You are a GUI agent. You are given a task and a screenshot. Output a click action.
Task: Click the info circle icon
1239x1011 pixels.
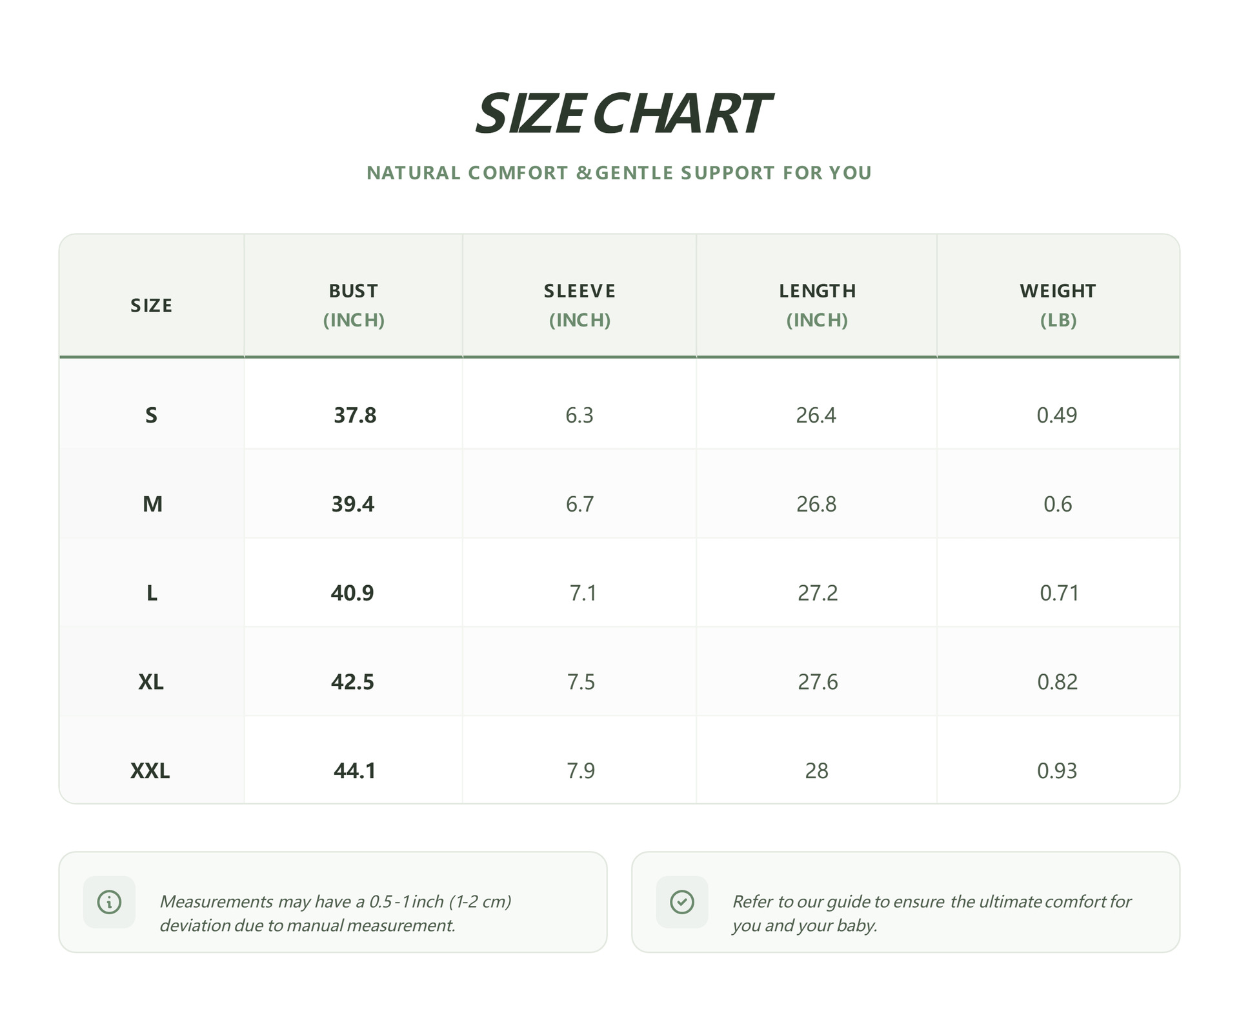109,901
